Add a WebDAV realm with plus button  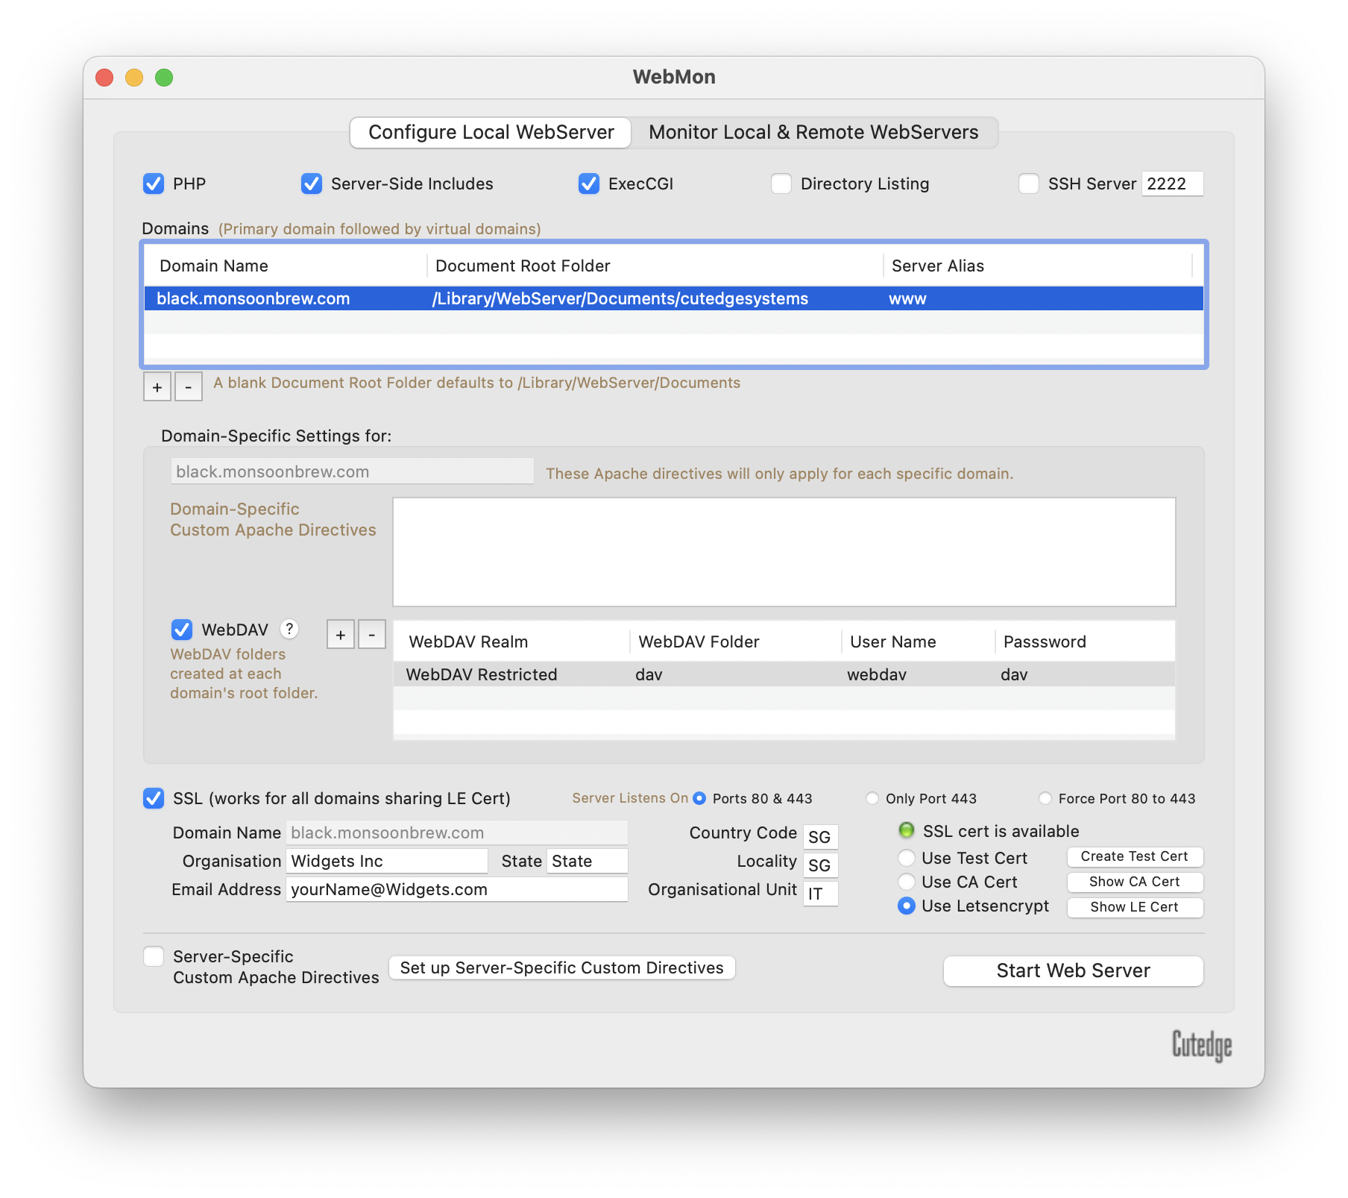(341, 635)
